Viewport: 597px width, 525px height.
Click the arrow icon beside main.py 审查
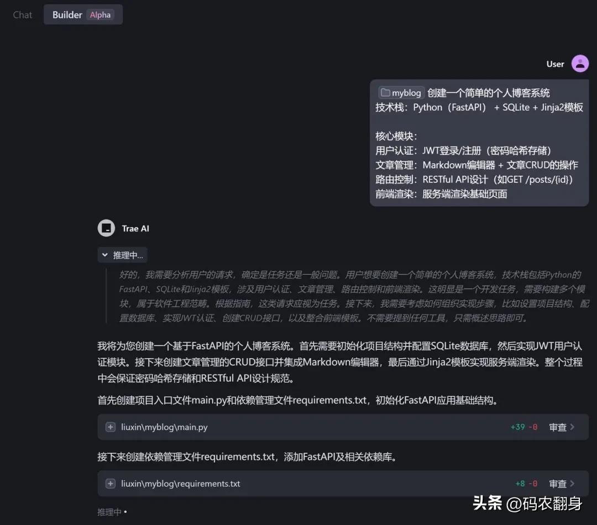[573, 427]
